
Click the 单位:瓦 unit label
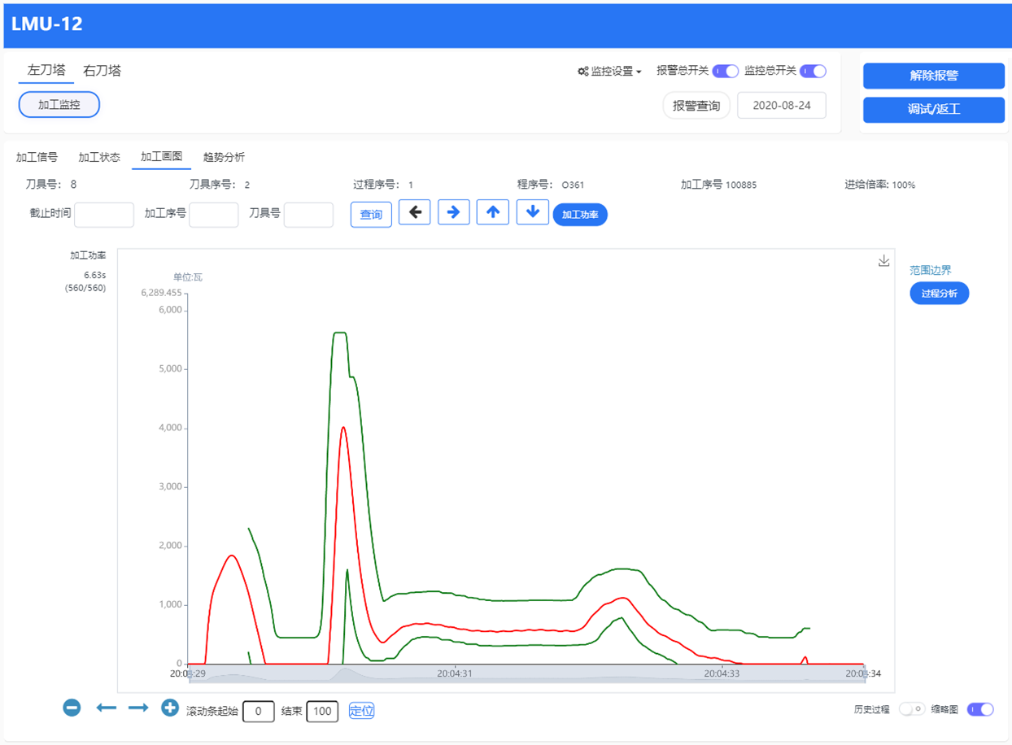coord(188,277)
